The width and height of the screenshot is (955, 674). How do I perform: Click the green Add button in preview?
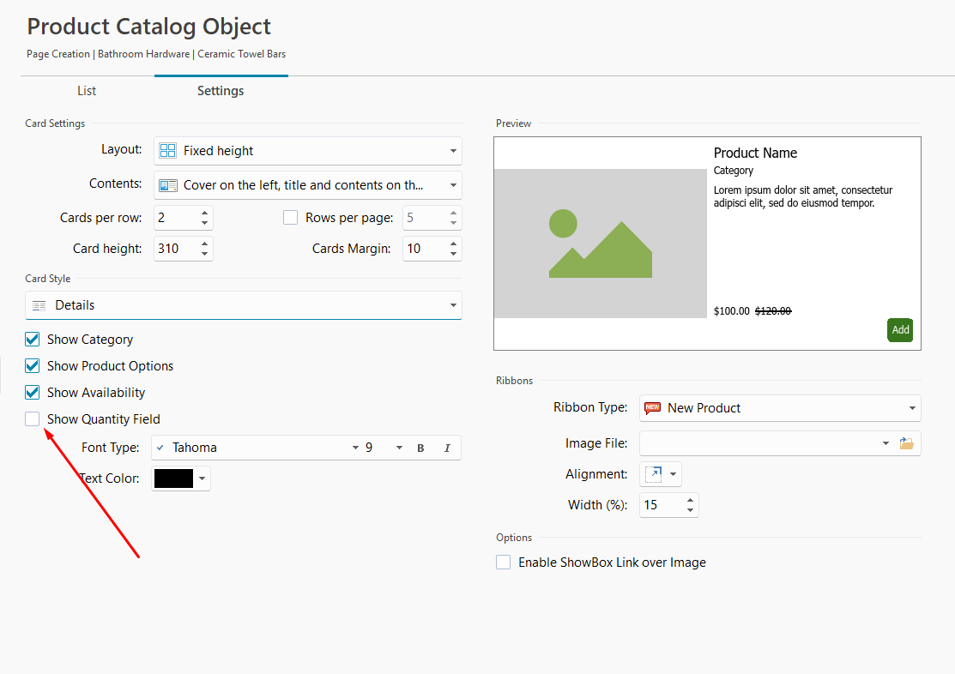[900, 330]
